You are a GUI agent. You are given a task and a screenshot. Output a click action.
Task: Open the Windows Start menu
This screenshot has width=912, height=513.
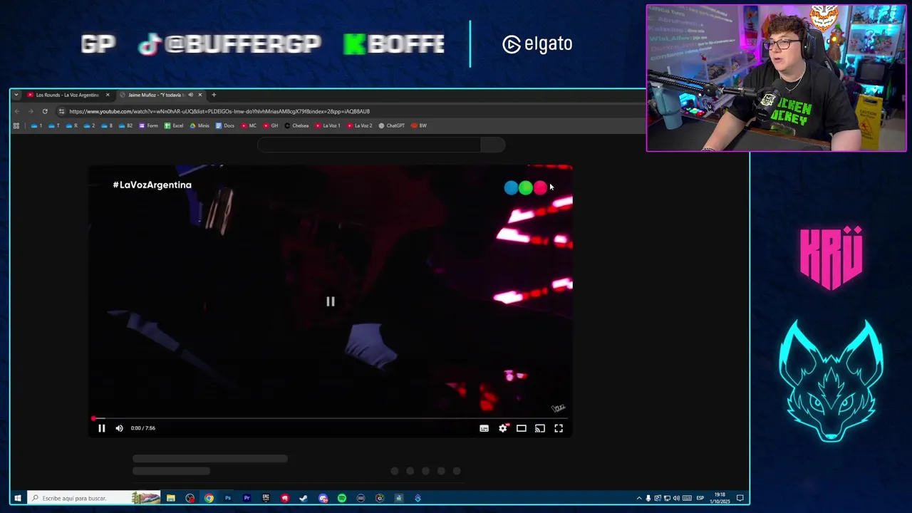coord(17,498)
